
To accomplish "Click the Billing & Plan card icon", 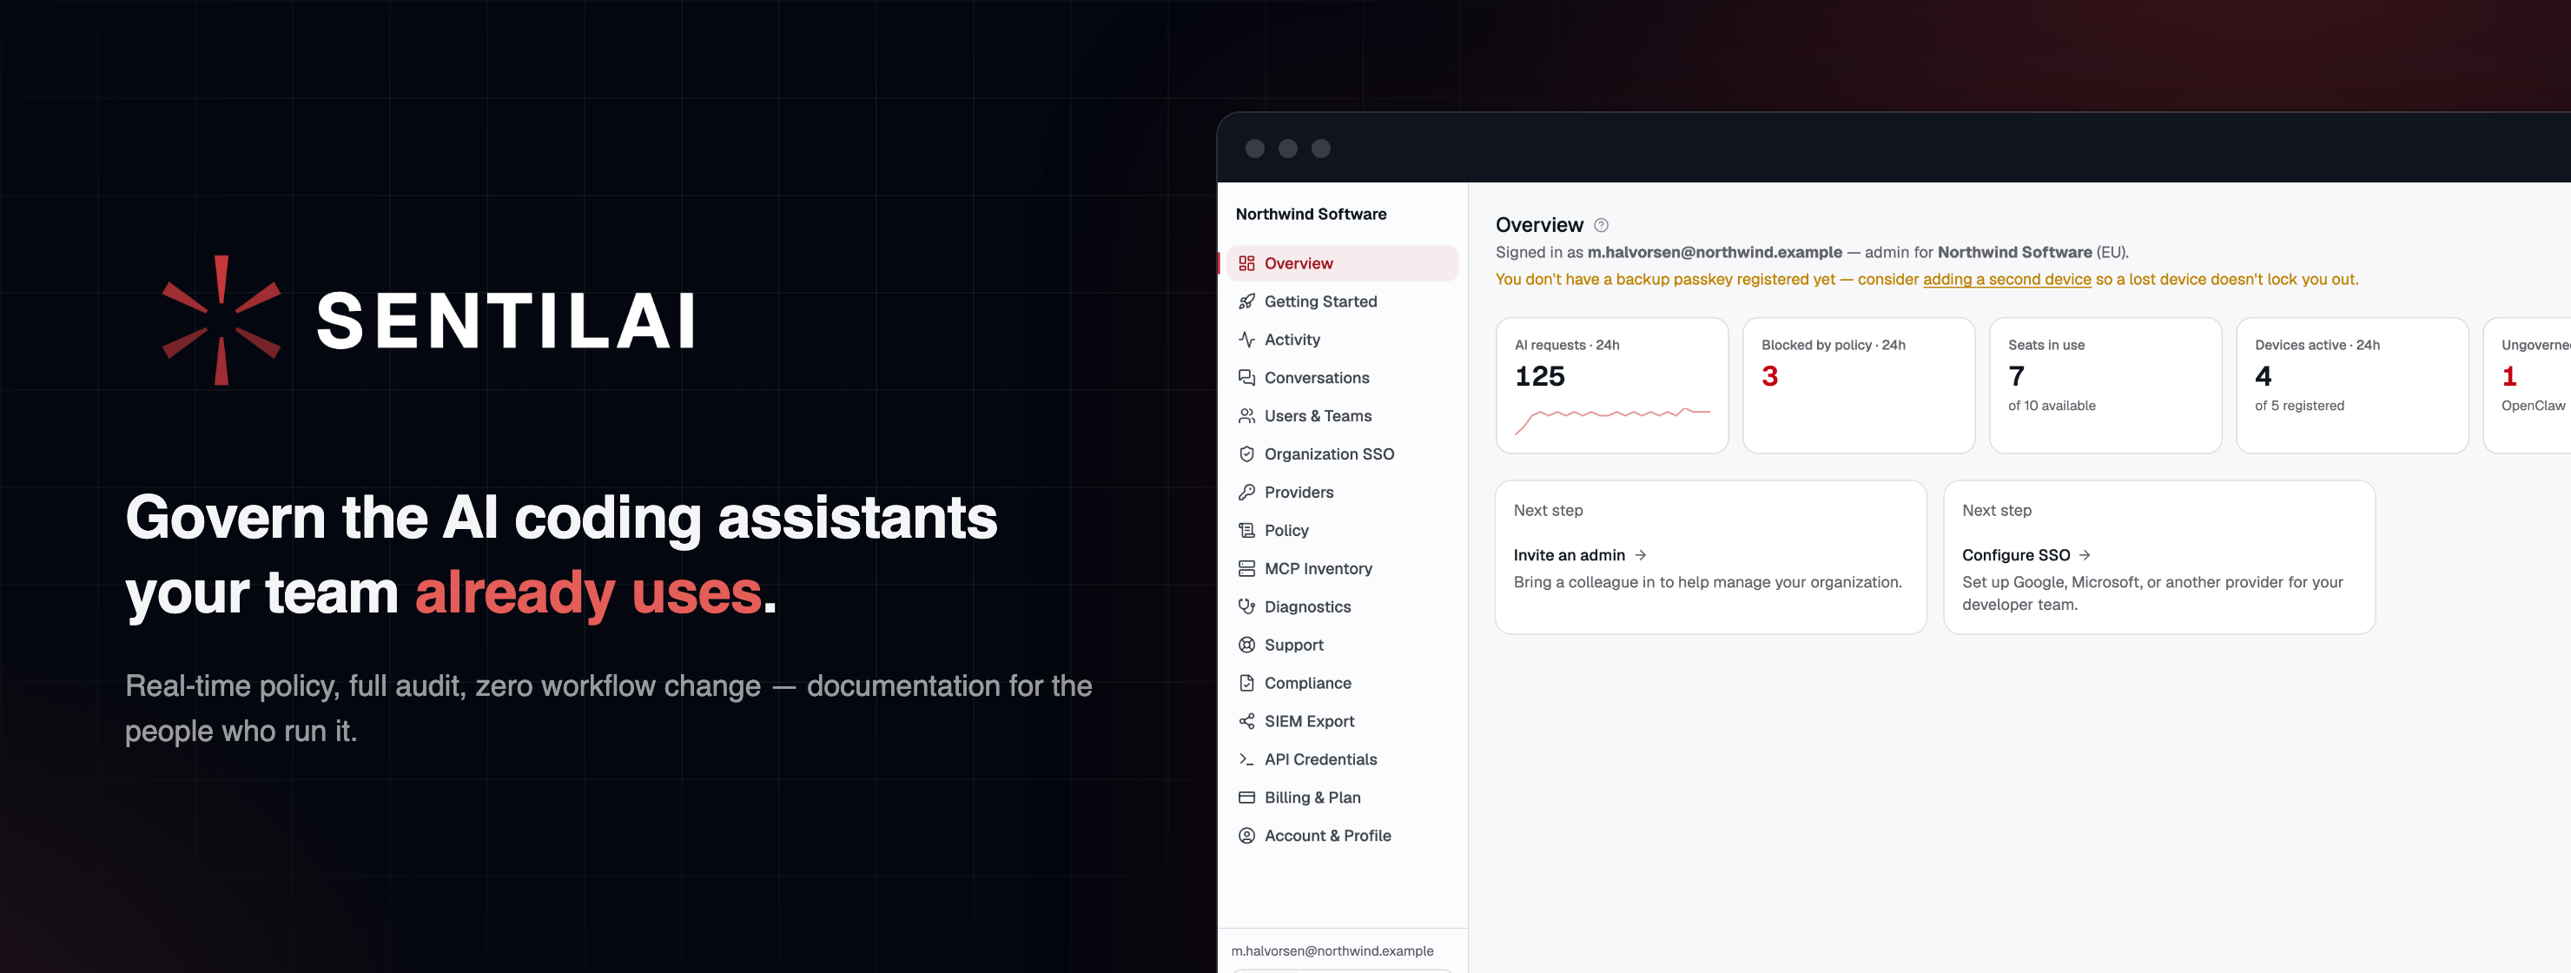I will pyautogui.click(x=1246, y=798).
